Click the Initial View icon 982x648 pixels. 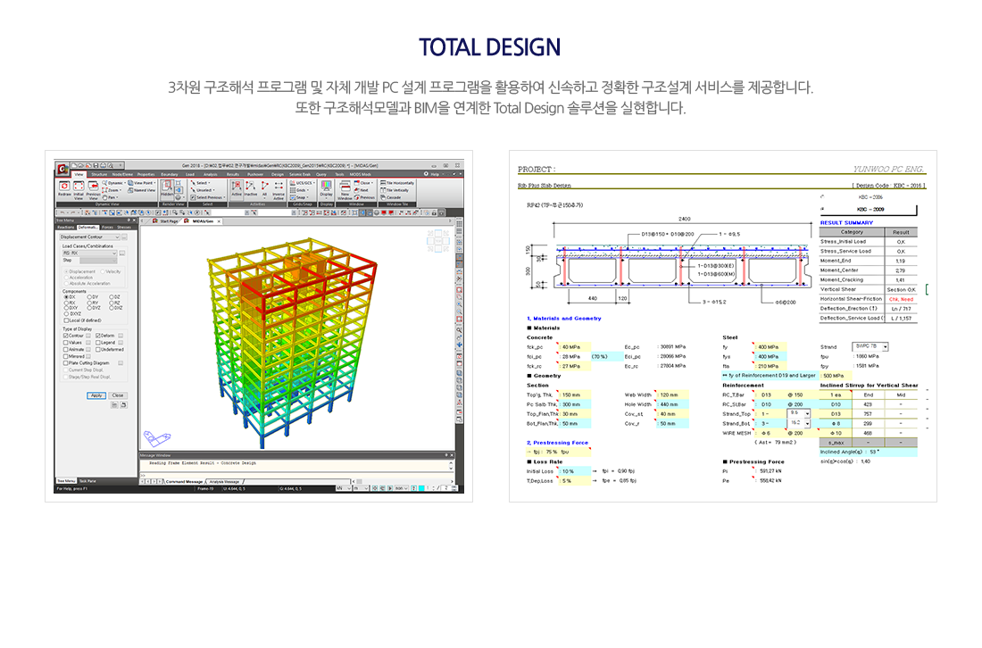point(79,189)
